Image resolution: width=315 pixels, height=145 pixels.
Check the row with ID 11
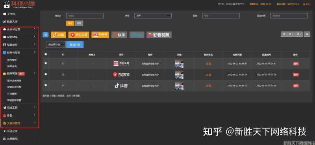(46, 85)
